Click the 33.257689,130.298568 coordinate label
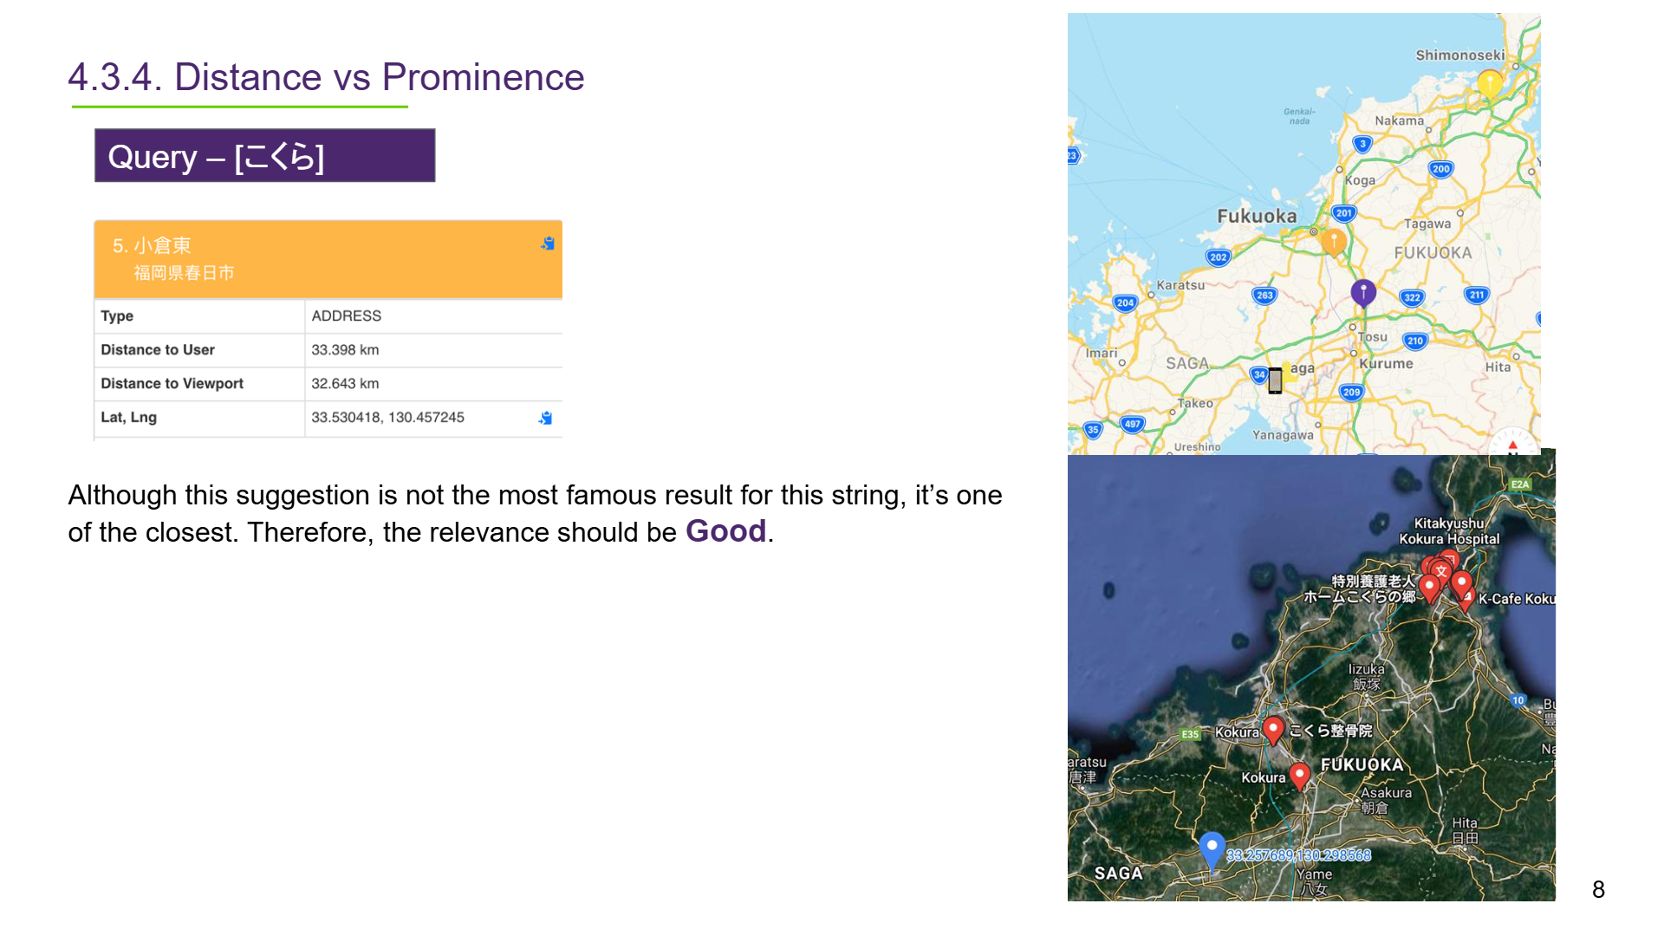 click(1298, 855)
